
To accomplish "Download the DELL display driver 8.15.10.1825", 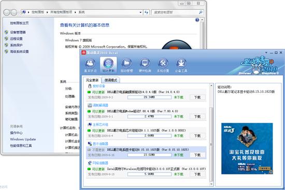I will tap(197, 155).
